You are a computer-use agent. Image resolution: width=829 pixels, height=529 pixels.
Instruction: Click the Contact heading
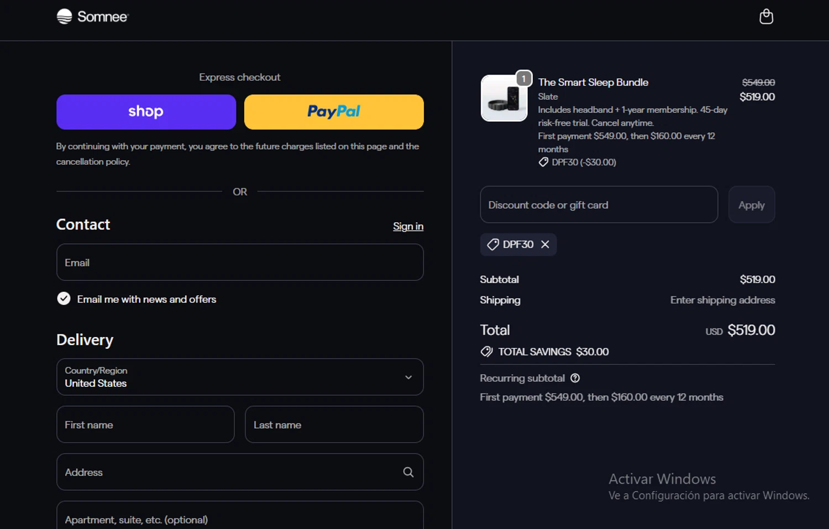(83, 224)
